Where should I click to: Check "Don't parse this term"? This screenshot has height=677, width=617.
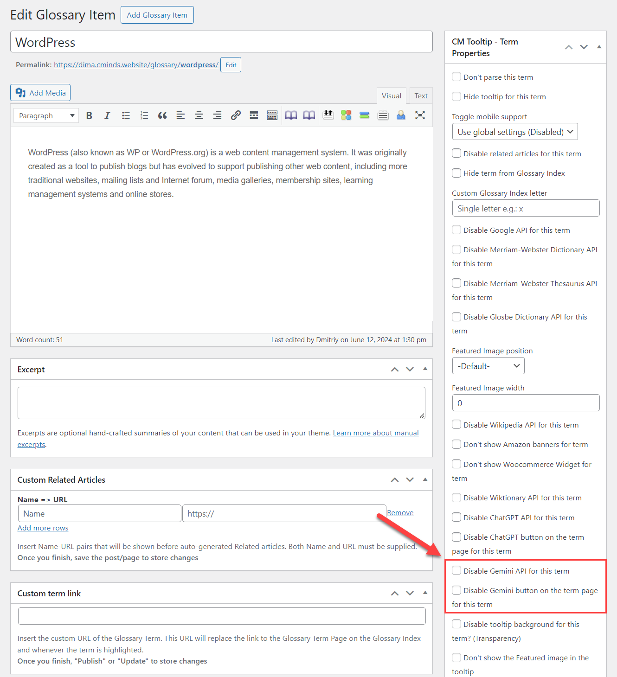click(x=456, y=77)
